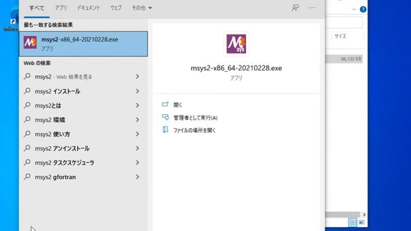The height and width of the screenshot is (231, 411).
Task: Click the open-file-location icon
Action: coord(165,130)
